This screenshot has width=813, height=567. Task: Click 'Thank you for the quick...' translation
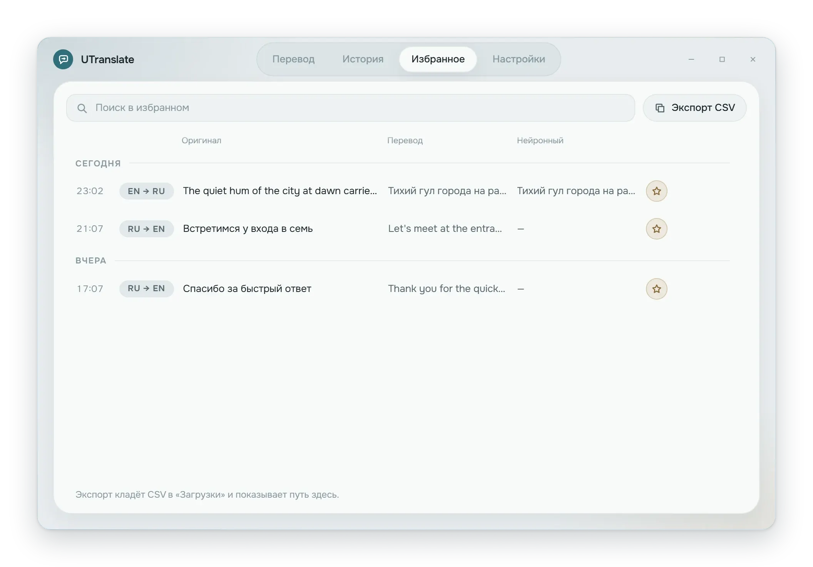click(x=447, y=289)
